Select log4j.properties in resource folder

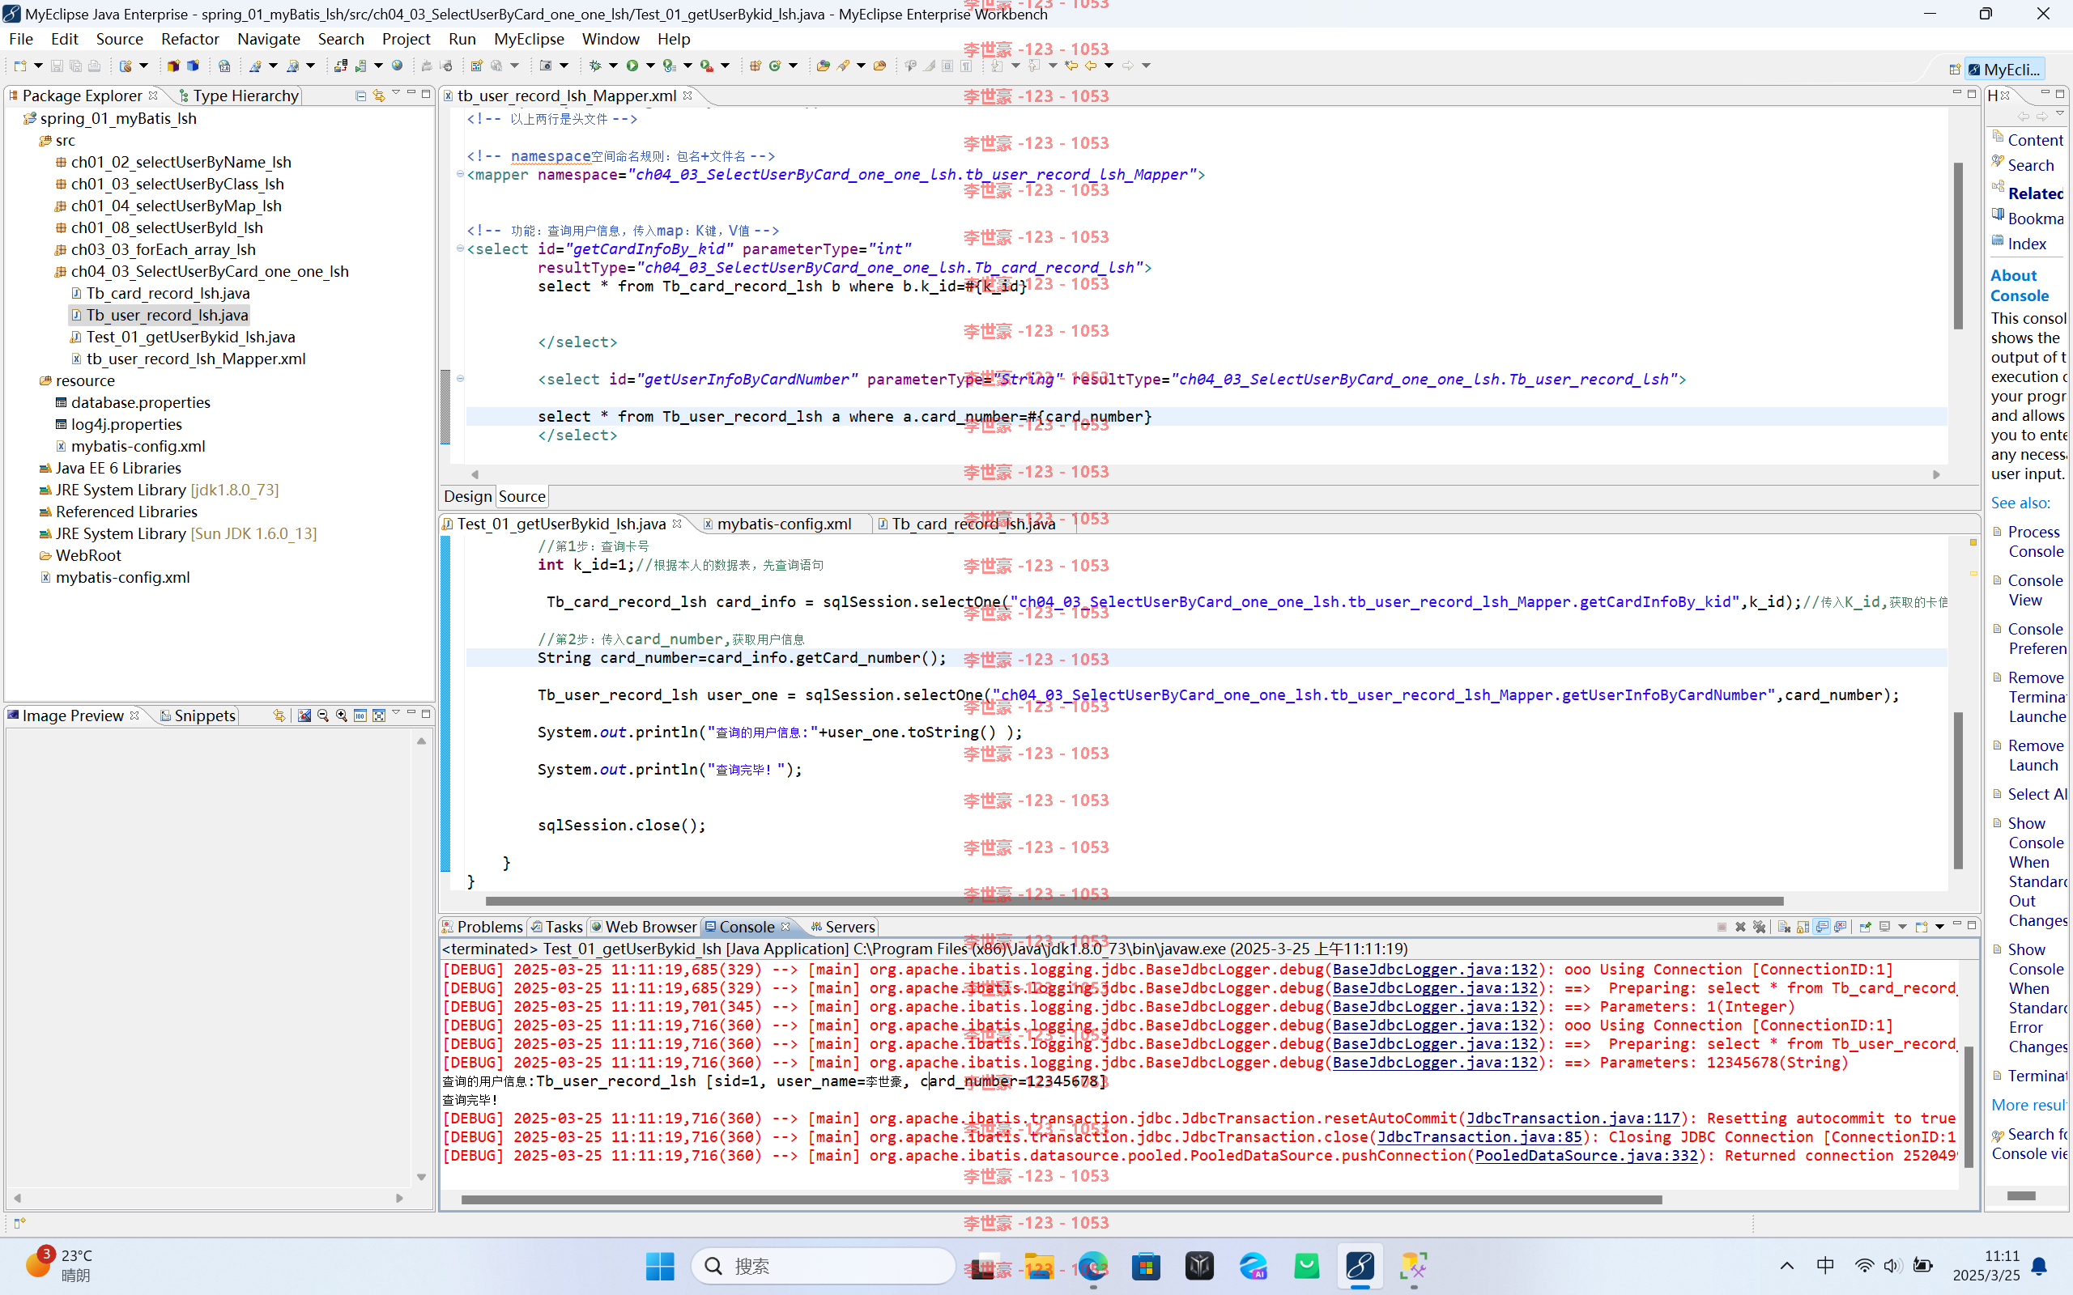(x=126, y=424)
